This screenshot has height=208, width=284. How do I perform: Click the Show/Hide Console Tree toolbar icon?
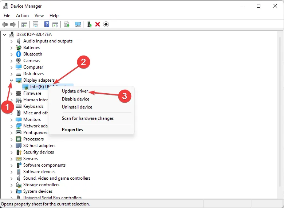[x=24, y=25]
